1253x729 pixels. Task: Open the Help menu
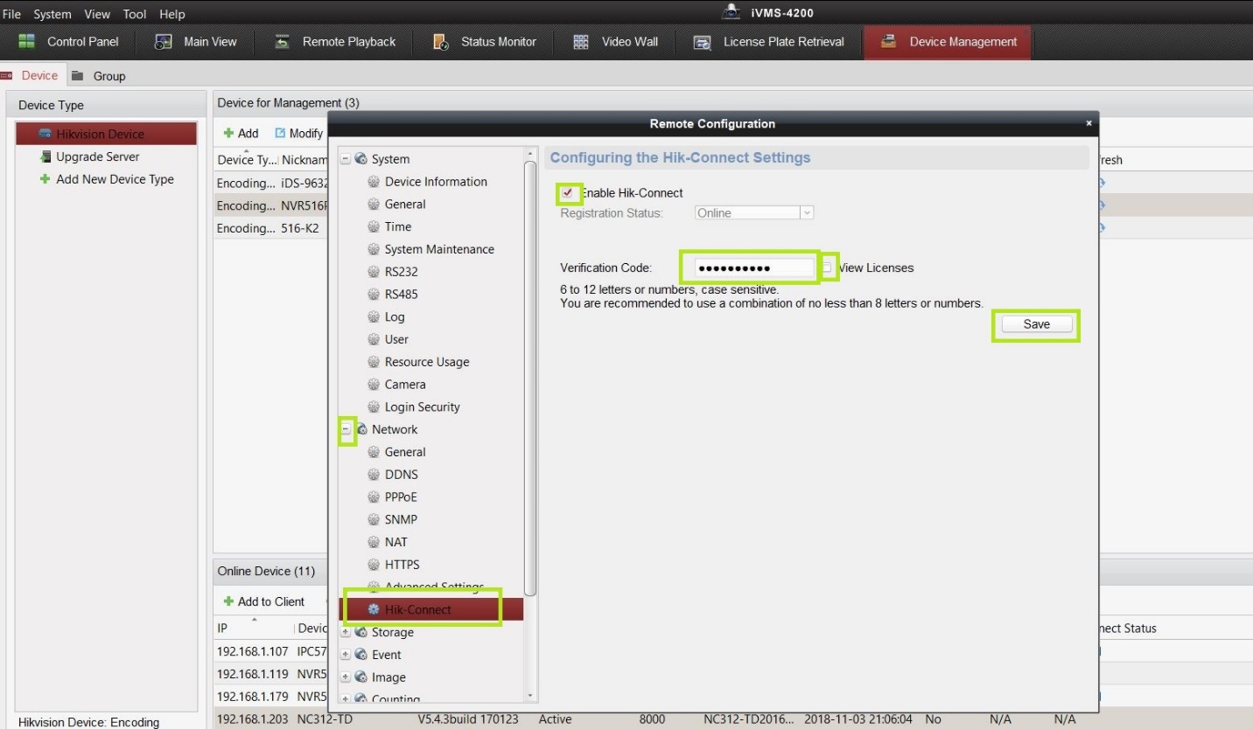(172, 14)
